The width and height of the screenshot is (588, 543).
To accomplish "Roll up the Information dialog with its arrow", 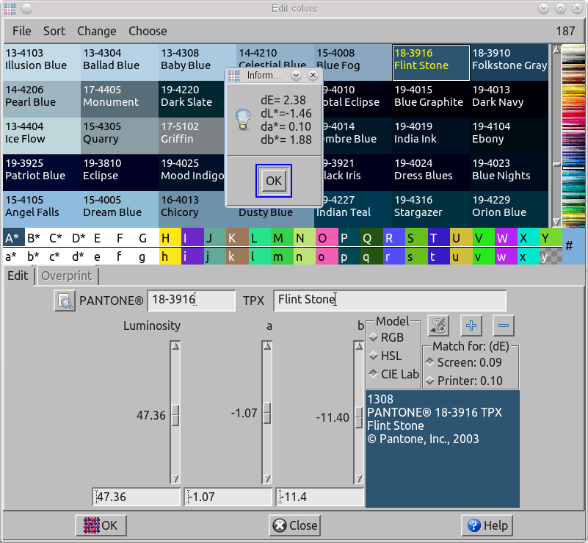I will click(x=297, y=76).
